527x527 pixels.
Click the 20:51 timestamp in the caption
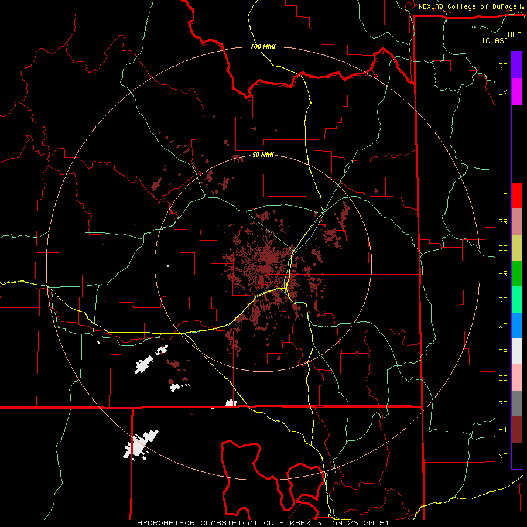point(378,523)
